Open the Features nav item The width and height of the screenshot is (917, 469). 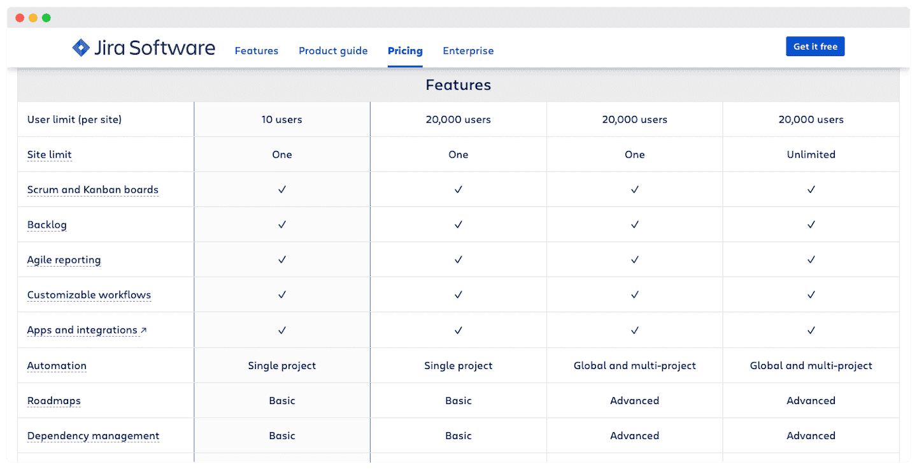256,51
